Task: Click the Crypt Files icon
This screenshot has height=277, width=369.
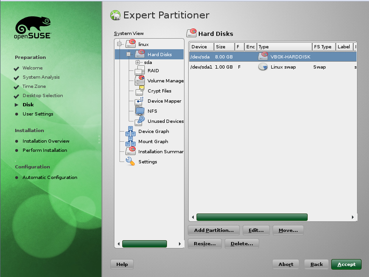Action: click(140, 91)
